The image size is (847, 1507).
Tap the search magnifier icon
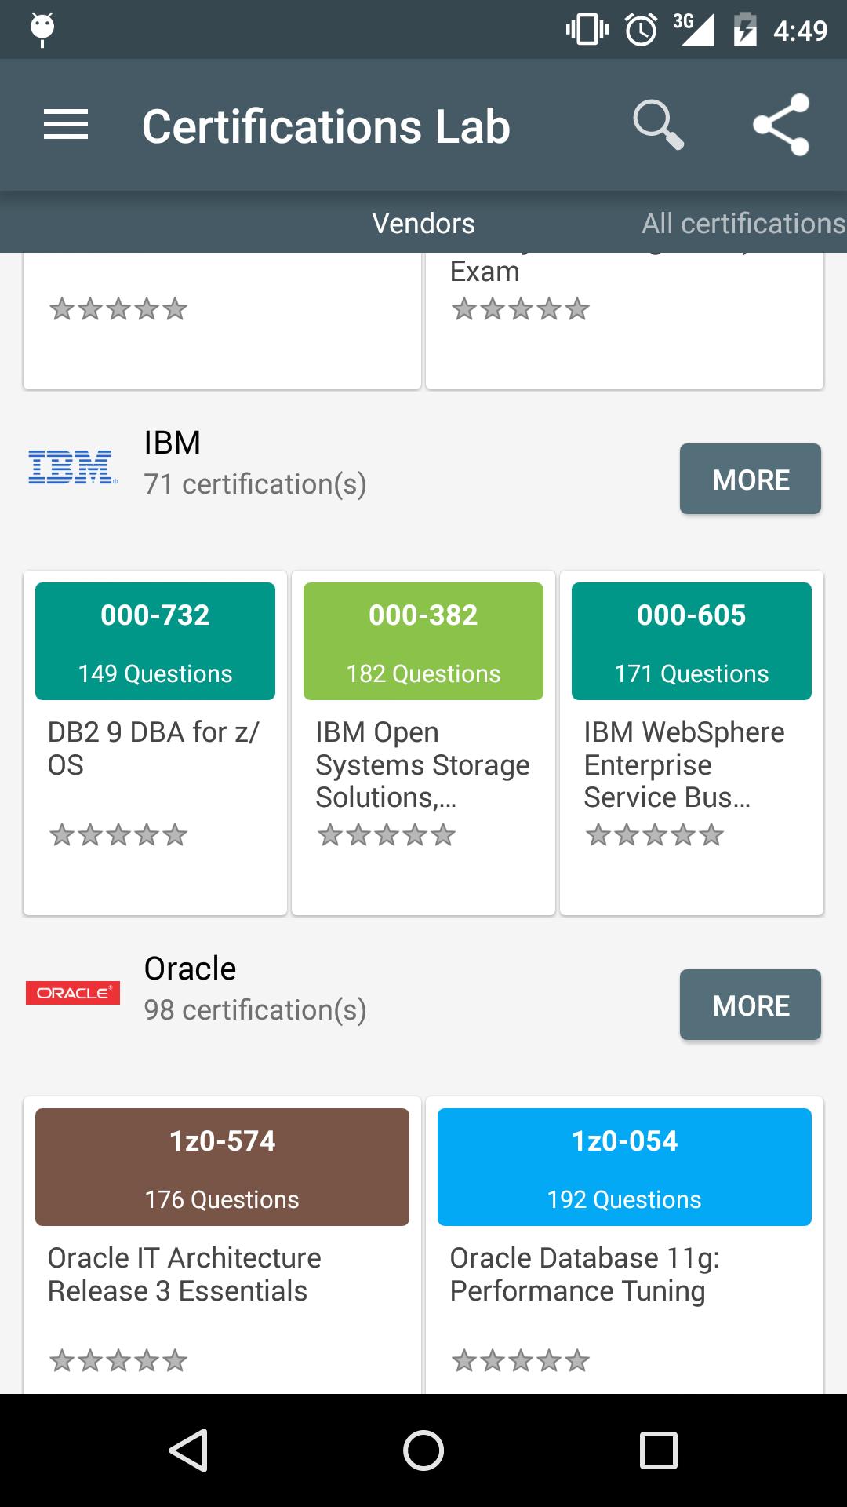658,125
